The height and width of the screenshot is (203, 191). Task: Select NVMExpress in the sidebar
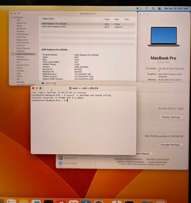click(x=23, y=59)
